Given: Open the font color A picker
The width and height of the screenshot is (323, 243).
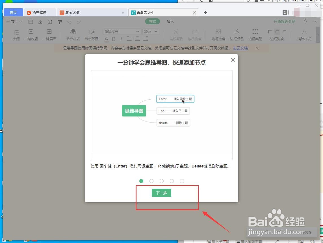Looking at the screenshot, I should (106, 39).
